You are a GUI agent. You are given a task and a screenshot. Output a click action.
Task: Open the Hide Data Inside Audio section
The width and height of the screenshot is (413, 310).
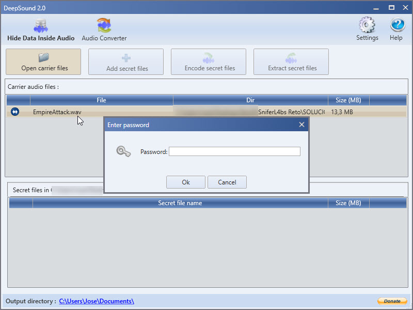tap(41, 30)
